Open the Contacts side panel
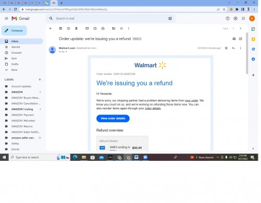The height and width of the screenshot is (203, 261). [253, 59]
